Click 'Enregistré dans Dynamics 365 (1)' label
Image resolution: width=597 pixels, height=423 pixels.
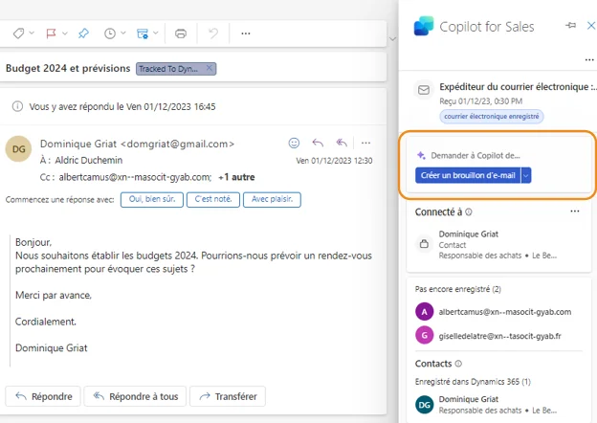pos(473,382)
